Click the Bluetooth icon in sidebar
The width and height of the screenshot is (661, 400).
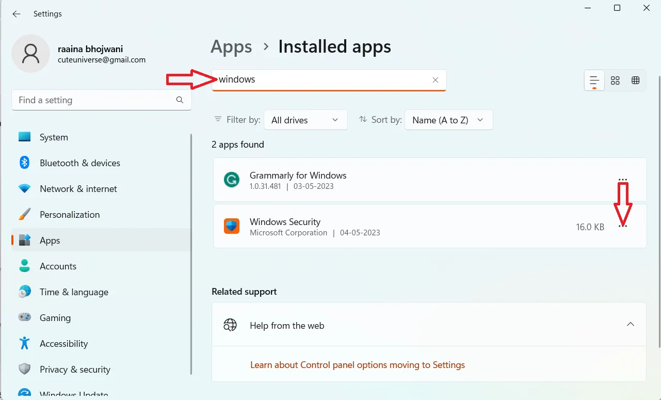tap(24, 163)
